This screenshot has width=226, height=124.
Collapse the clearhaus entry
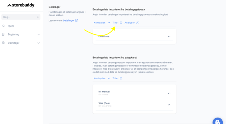tap(169, 36)
